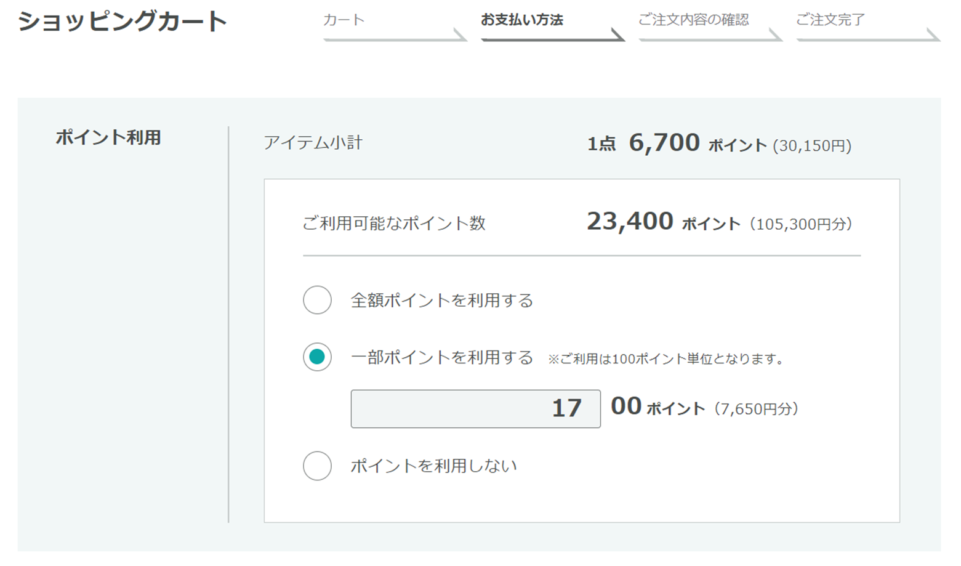Click the 一部ポイントを利用する label text

tap(441, 358)
